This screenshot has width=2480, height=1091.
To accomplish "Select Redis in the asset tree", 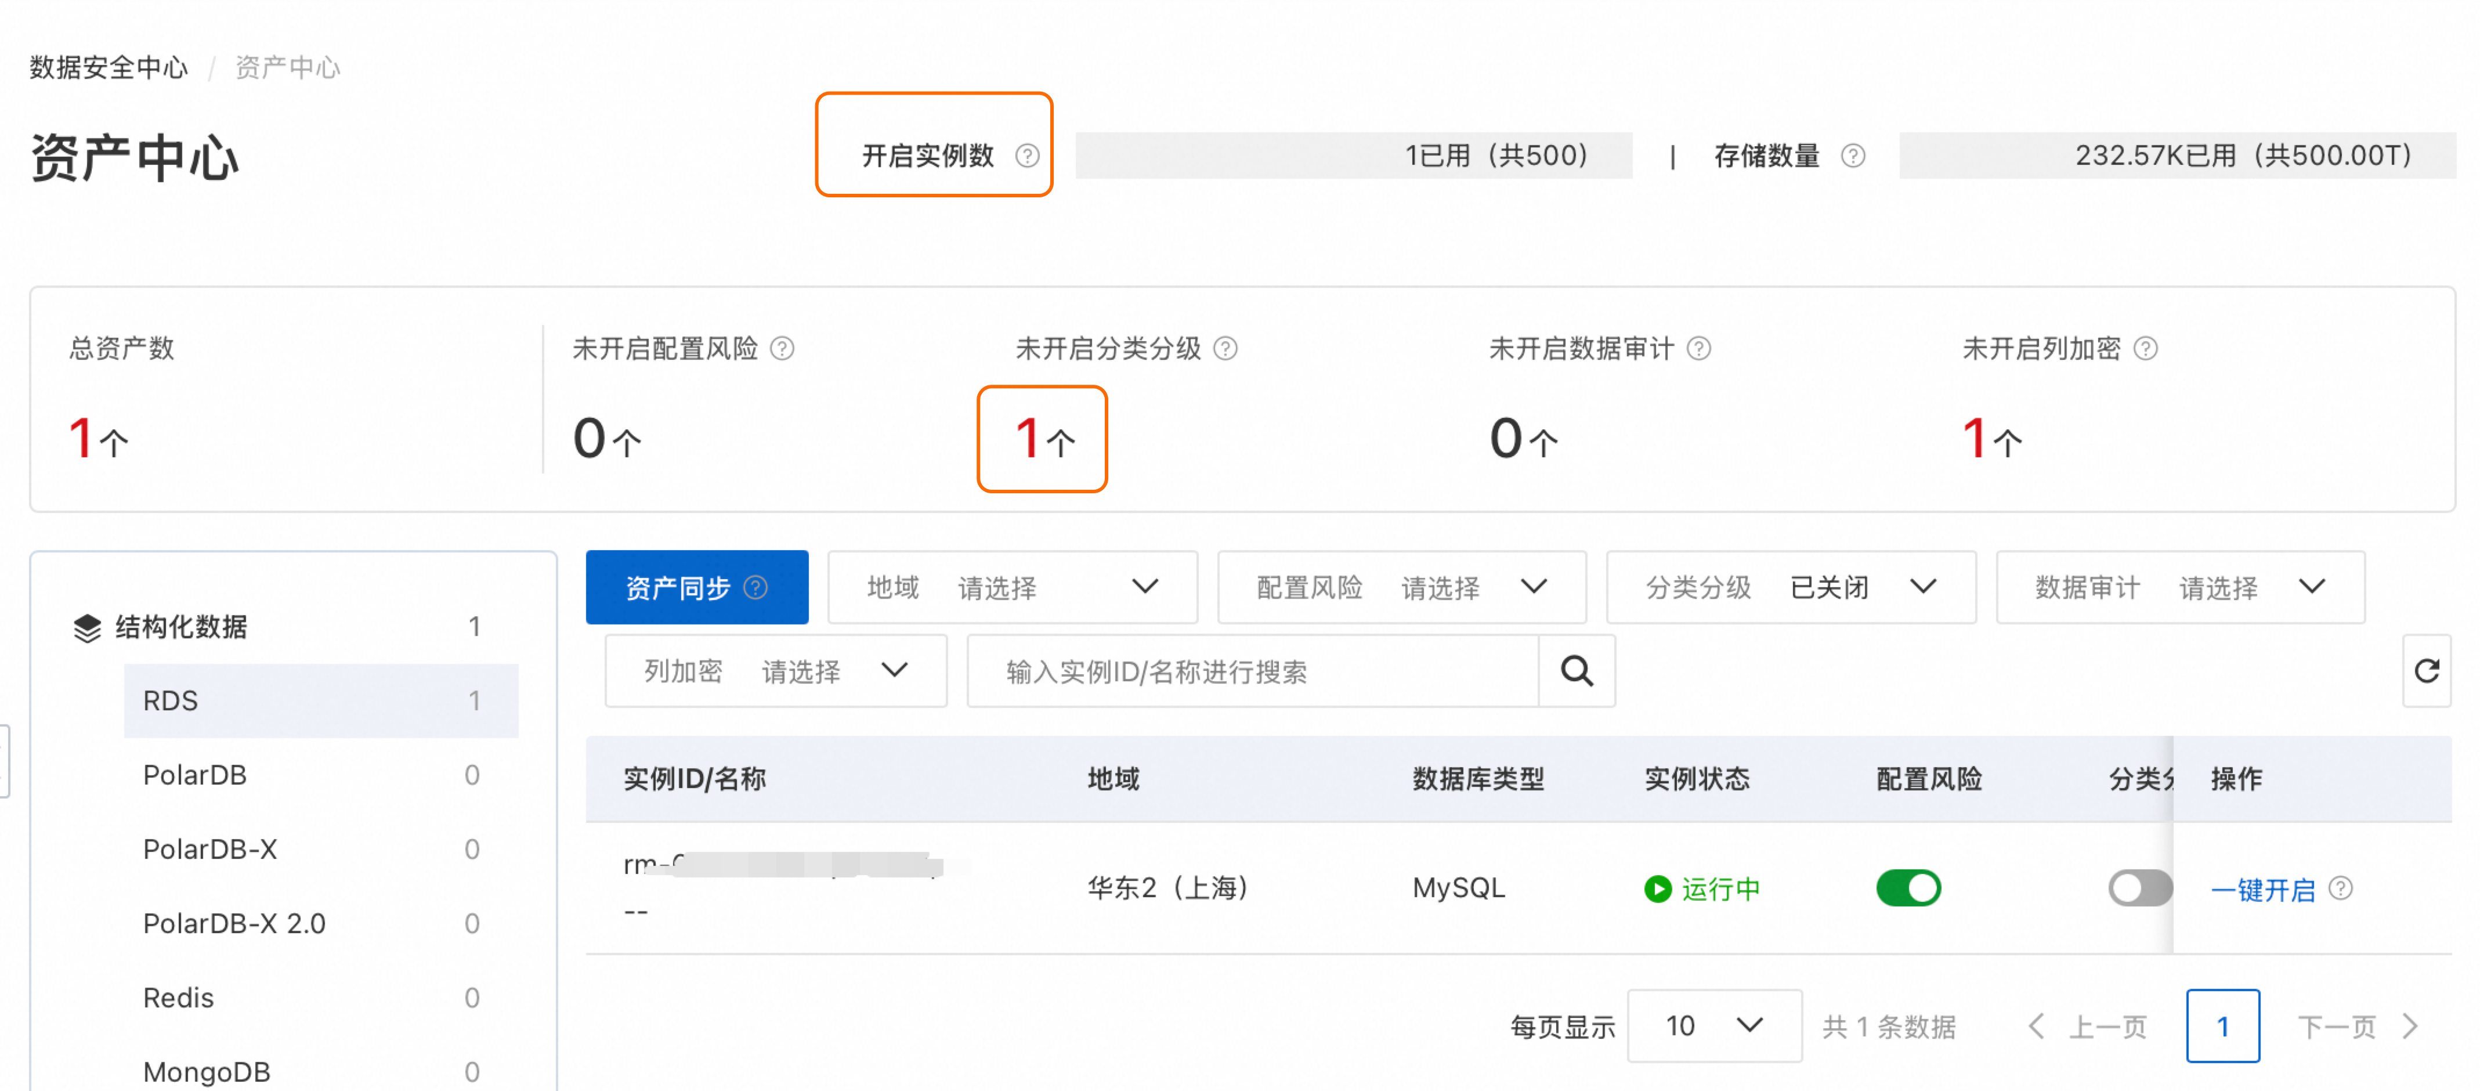I will click(178, 998).
